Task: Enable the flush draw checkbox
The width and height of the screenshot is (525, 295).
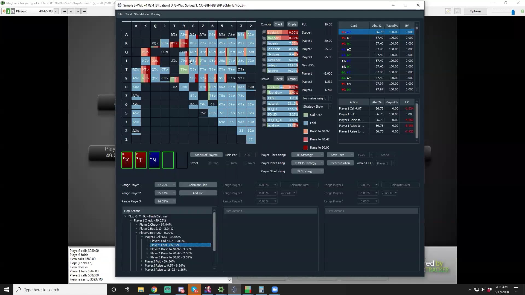Action: tap(264, 92)
